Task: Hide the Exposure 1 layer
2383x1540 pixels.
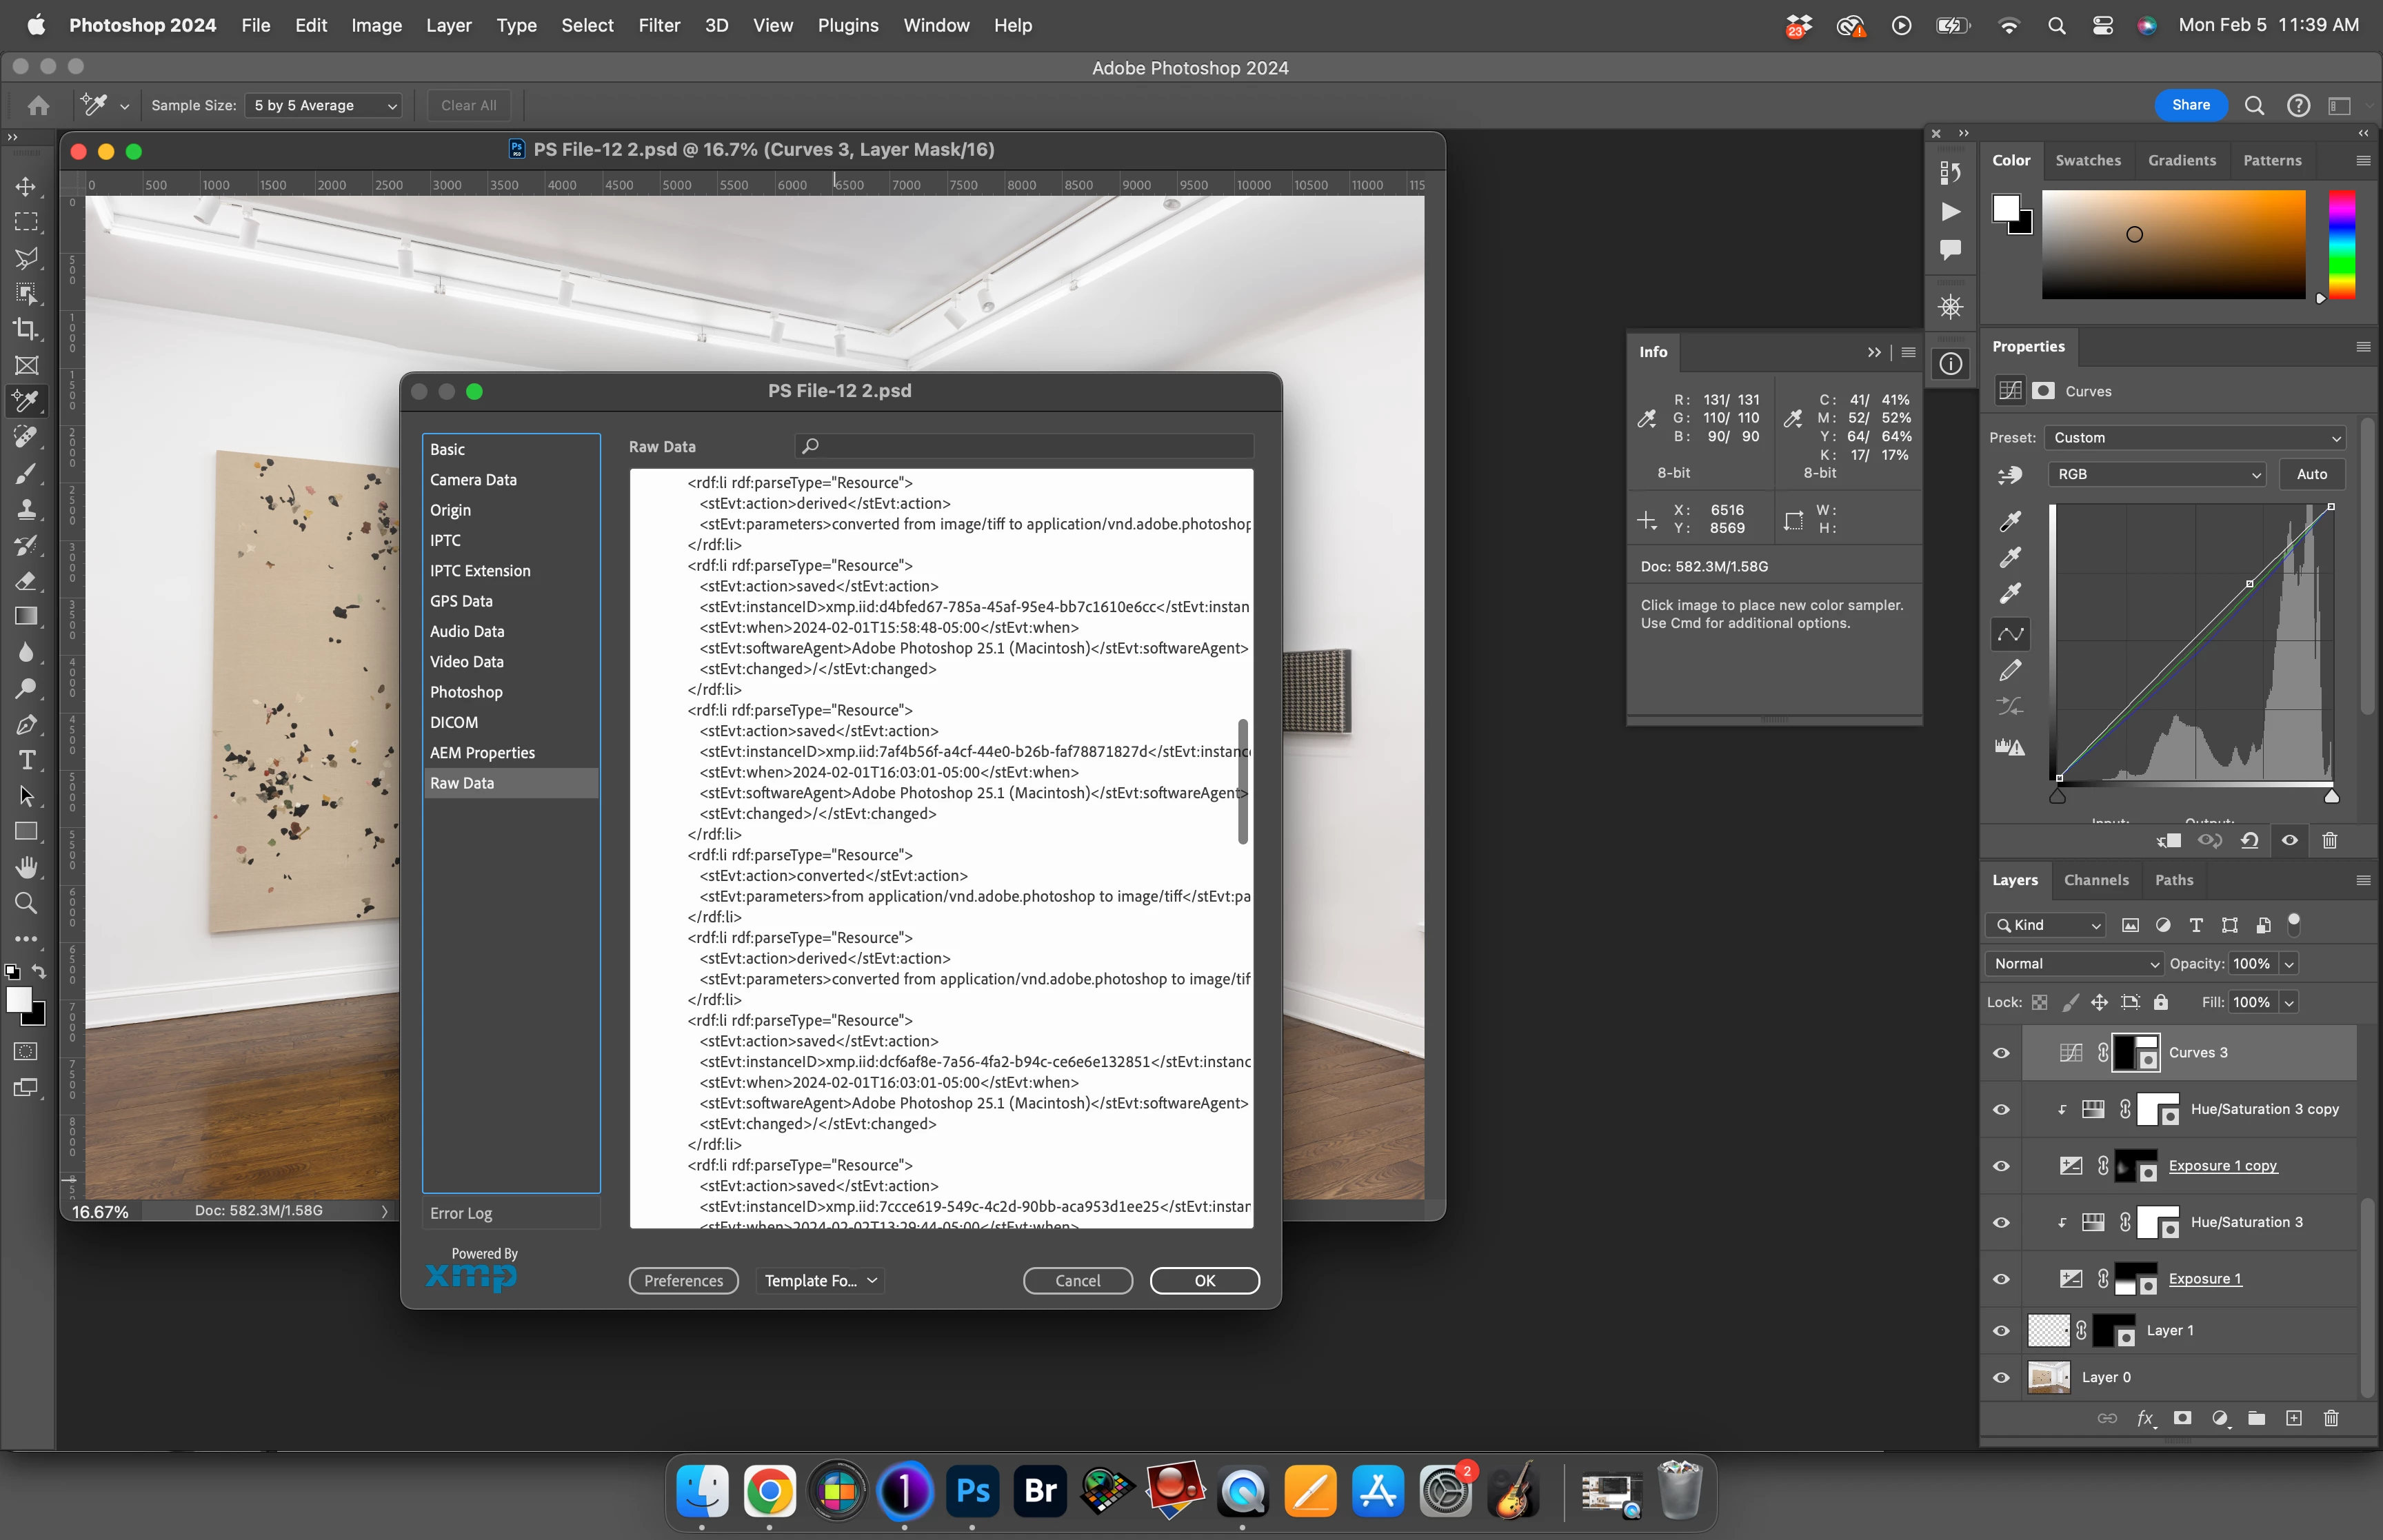Action: [x=2001, y=1279]
